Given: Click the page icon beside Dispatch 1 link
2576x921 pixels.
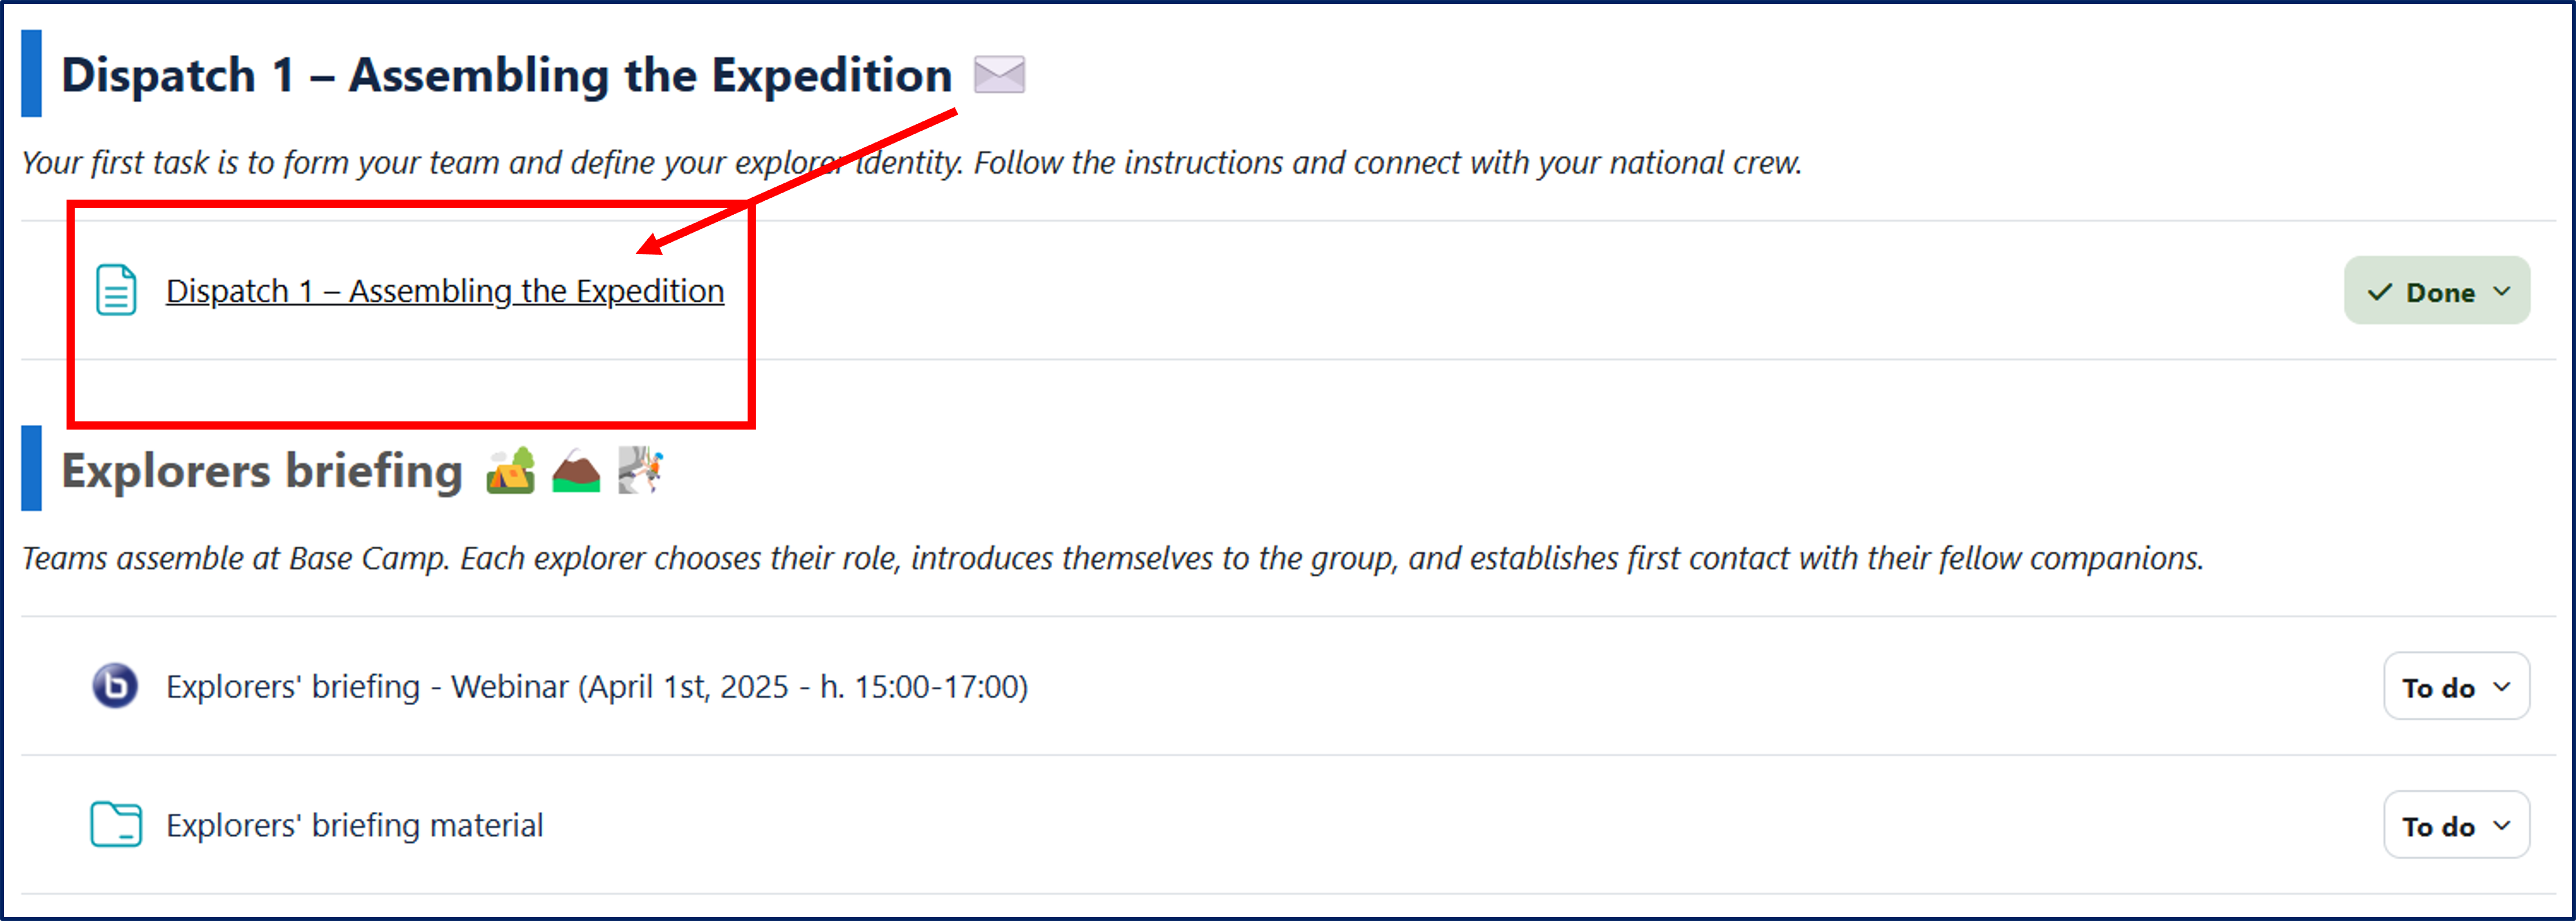Looking at the screenshot, I should [x=116, y=290].
